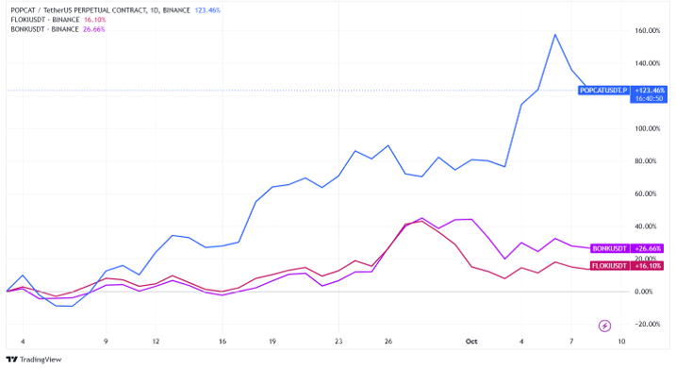Click the 140.00% axis label
This screenshot has height=369, width=676.
tap(647, 63)
